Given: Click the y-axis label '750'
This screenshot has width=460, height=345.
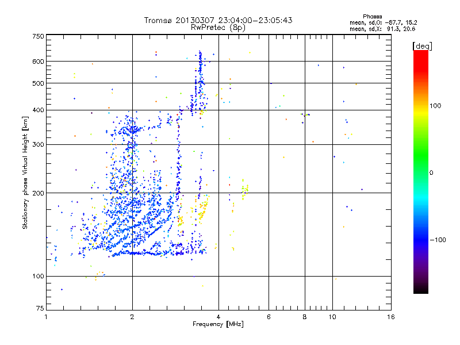Looking at the screenshot, I should coord(38,36).
